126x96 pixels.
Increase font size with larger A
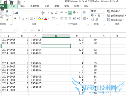point(52,13)
